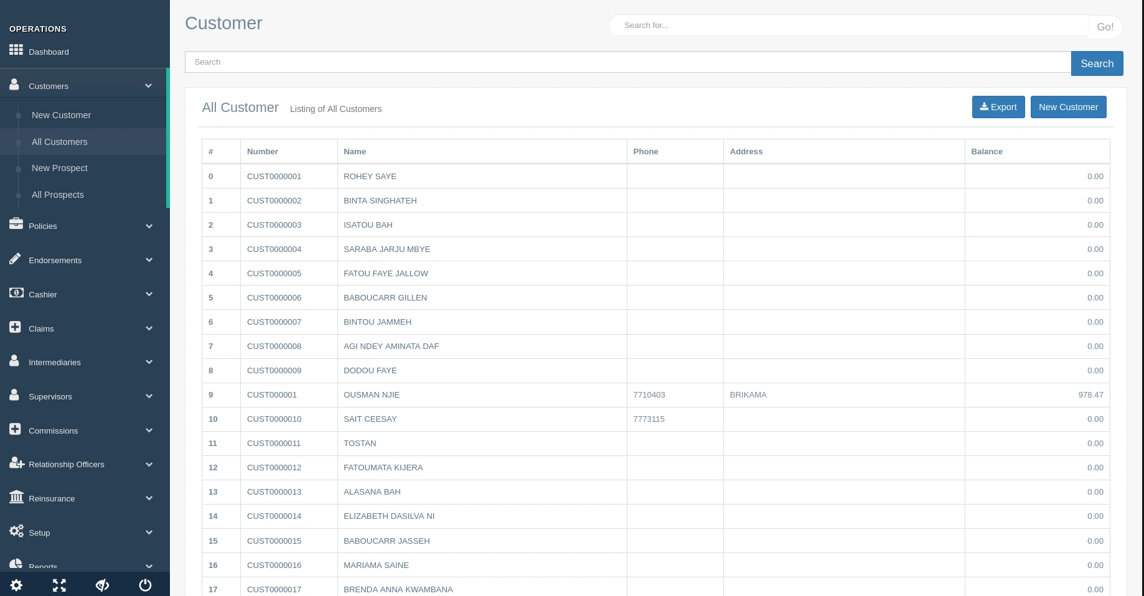Select customer ELIZABETH DASILVA NI
The width and height of the screenshot is (1144, 596).
pos(389,516)
